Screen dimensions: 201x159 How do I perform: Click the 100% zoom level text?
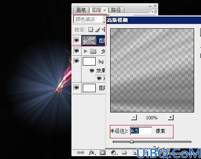click(x=152, y=118)
